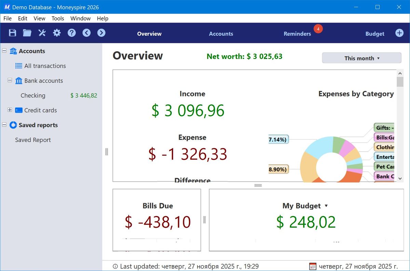Click the Save floppy disk icon
This screenshot has width=410, height=271.
[13, 33]
